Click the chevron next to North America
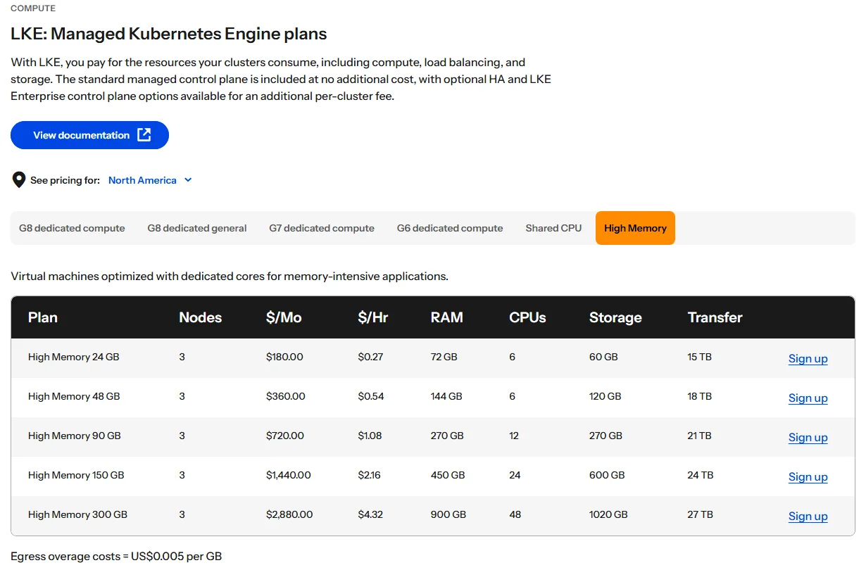866x570 pixels. [x=188, y=180]
